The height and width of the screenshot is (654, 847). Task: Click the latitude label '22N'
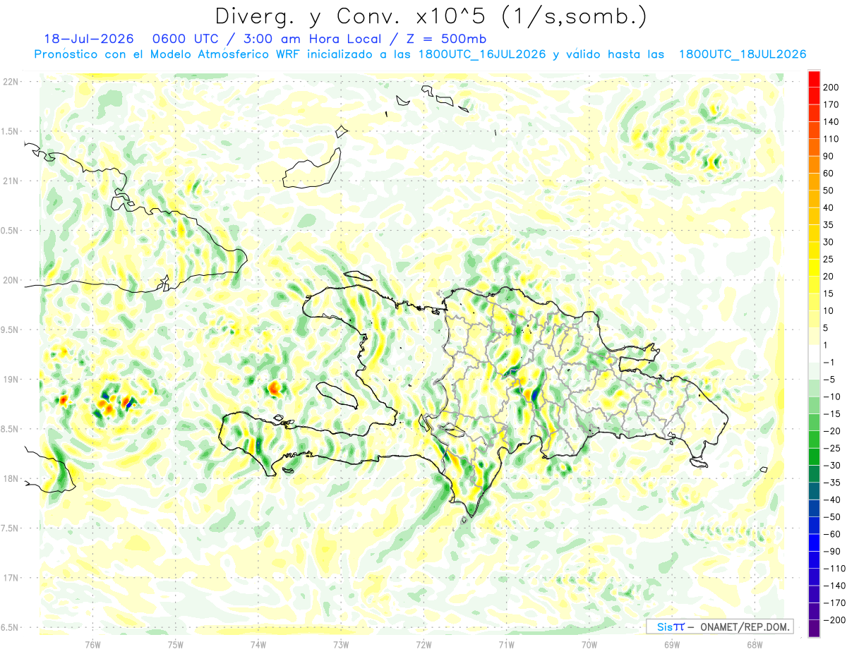click(x=11, y=82)
